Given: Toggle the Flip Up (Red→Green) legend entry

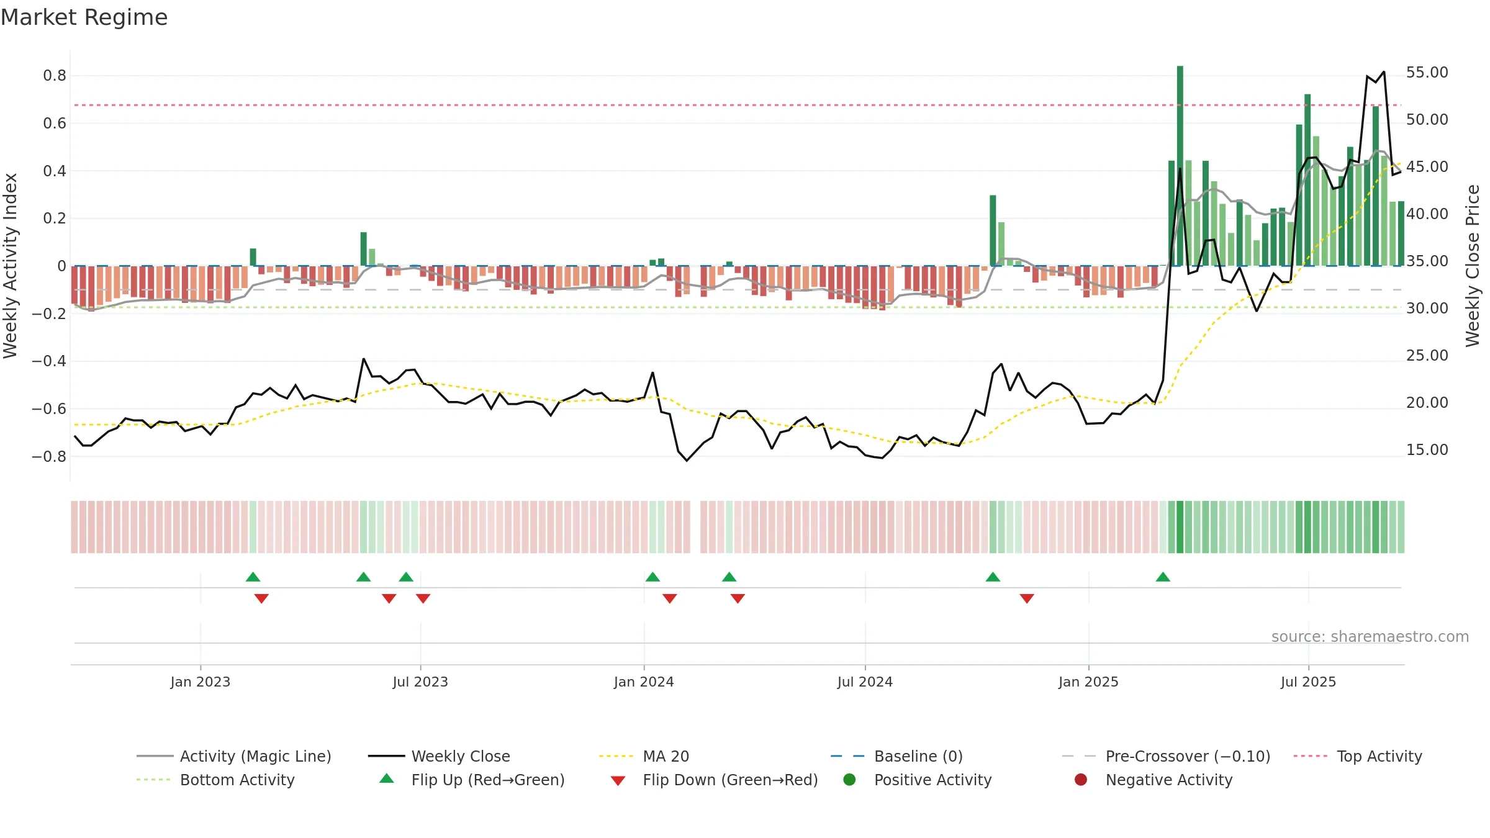Looking at the screenshot, I should [x=472, y=780].
